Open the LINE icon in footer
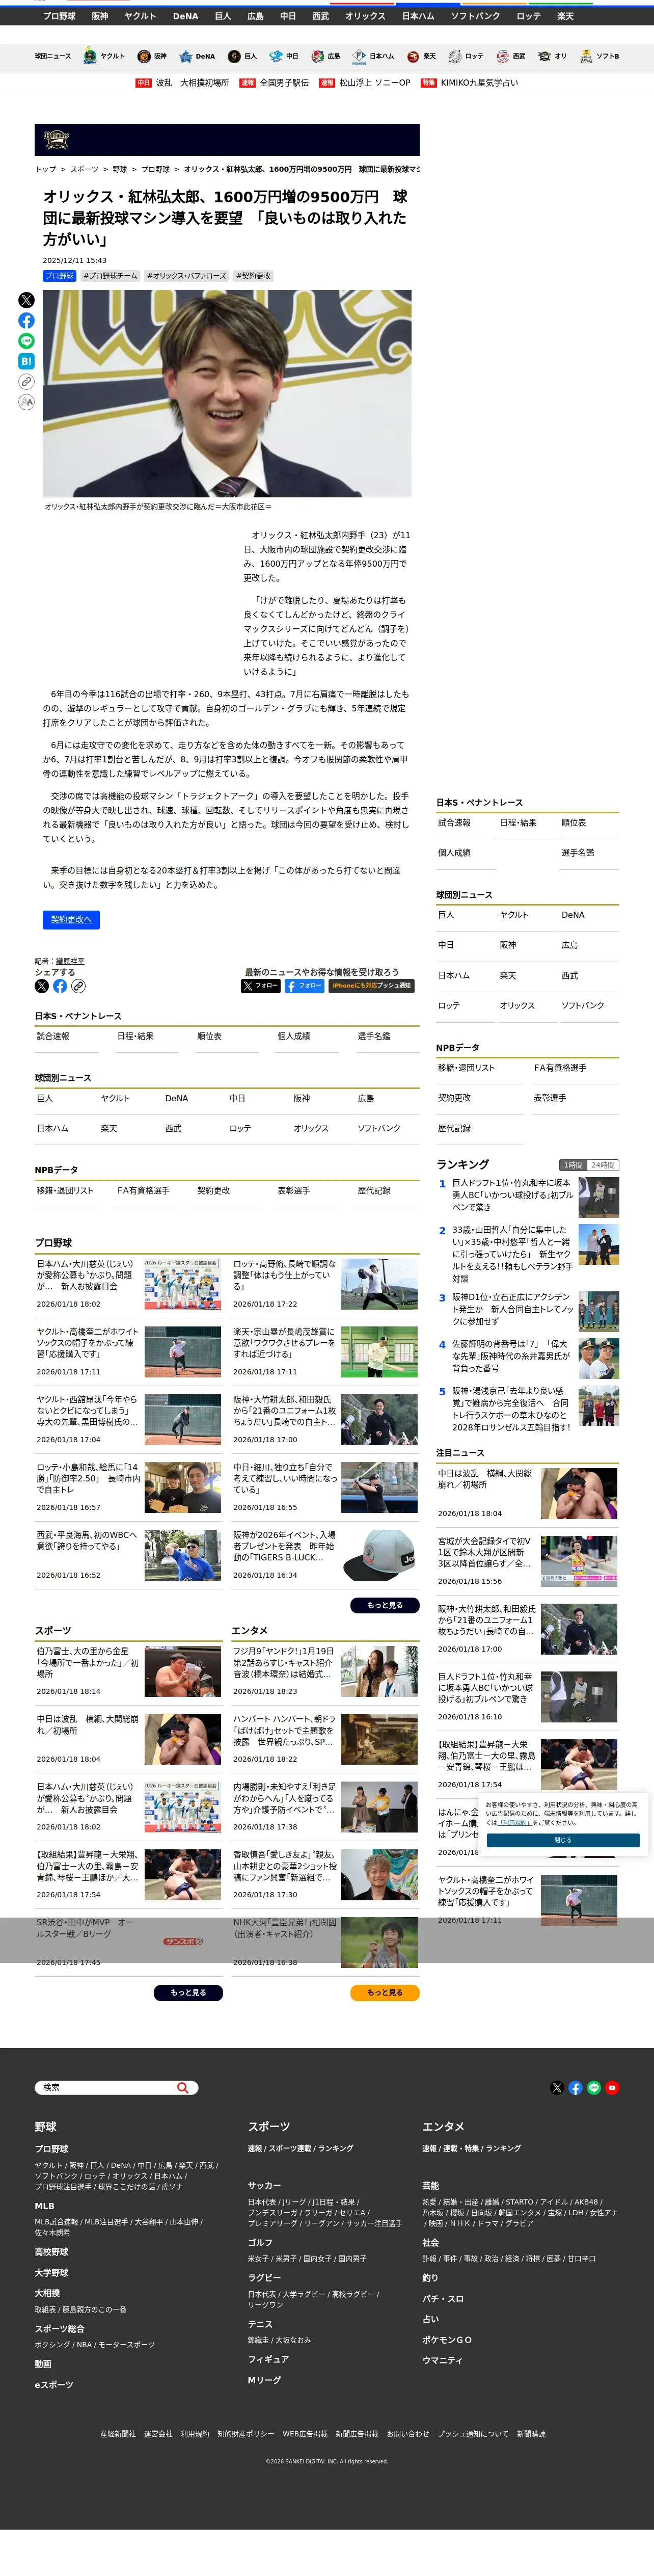This screenshot has height=2576, width=654. pyautogui.click(x=594, y=2087)
